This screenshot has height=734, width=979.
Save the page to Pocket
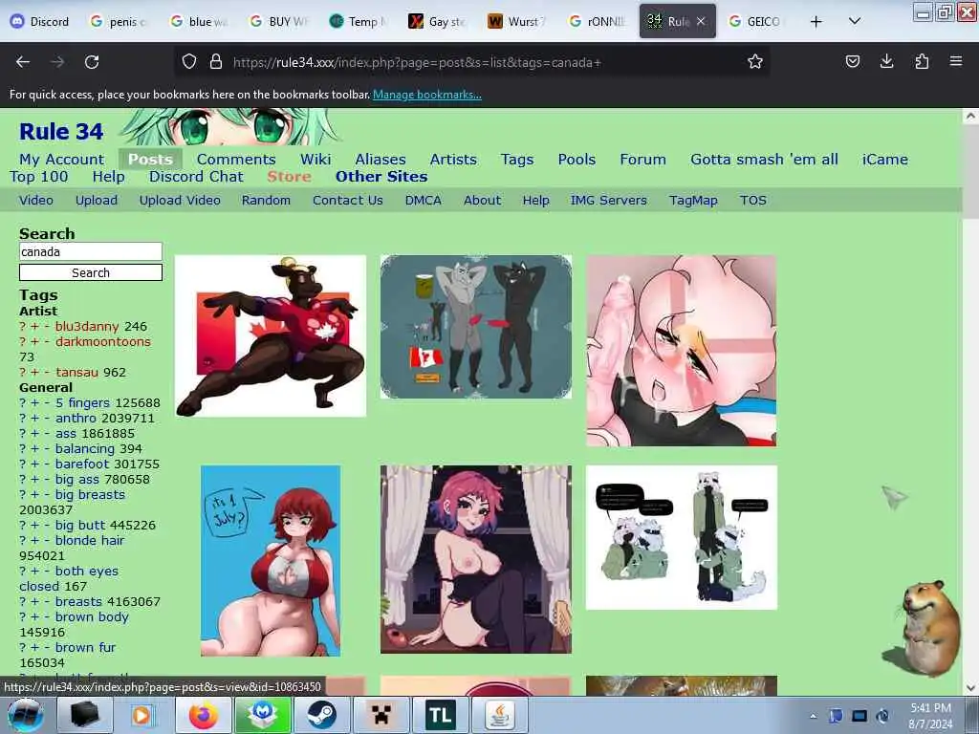click(x=852, y=61)
